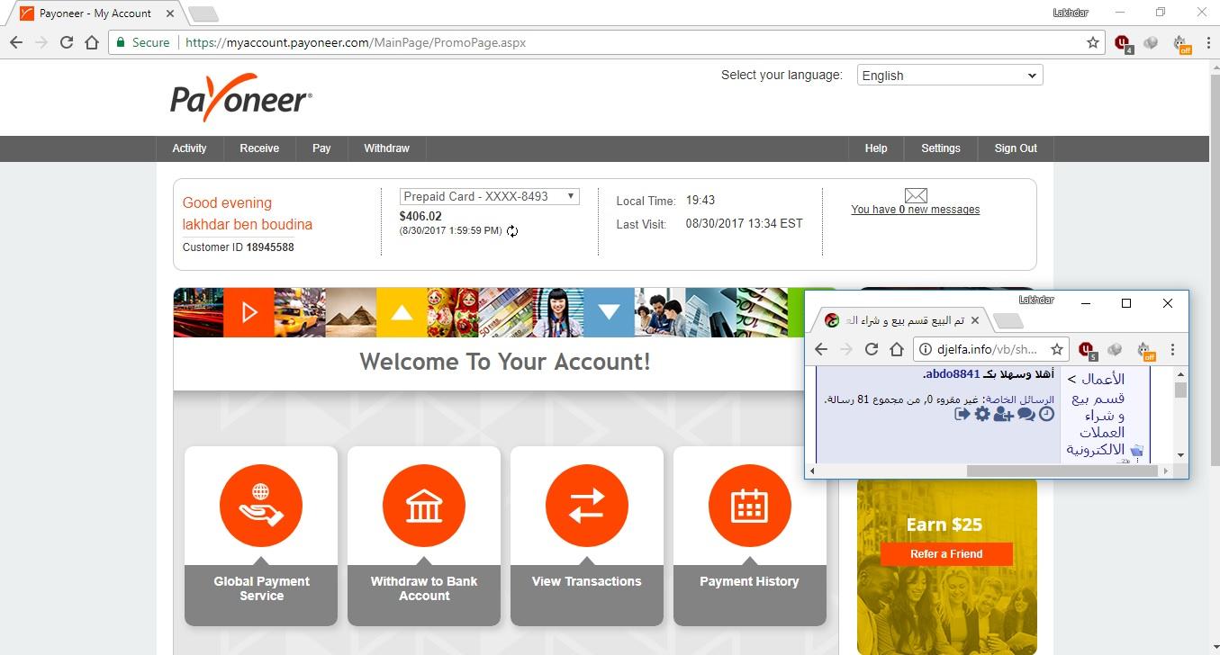Screen dimensions: 1220x655
Task: Expand the Prepaid Card XXXX-8493 dropdown
Action: [x=489, y=196]
